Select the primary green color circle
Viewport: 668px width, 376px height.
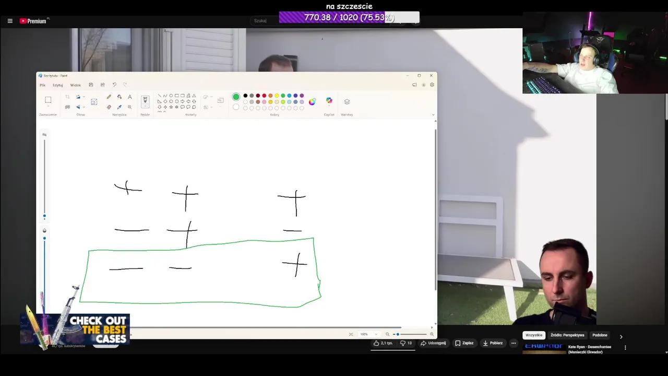[x=236, y=97]
